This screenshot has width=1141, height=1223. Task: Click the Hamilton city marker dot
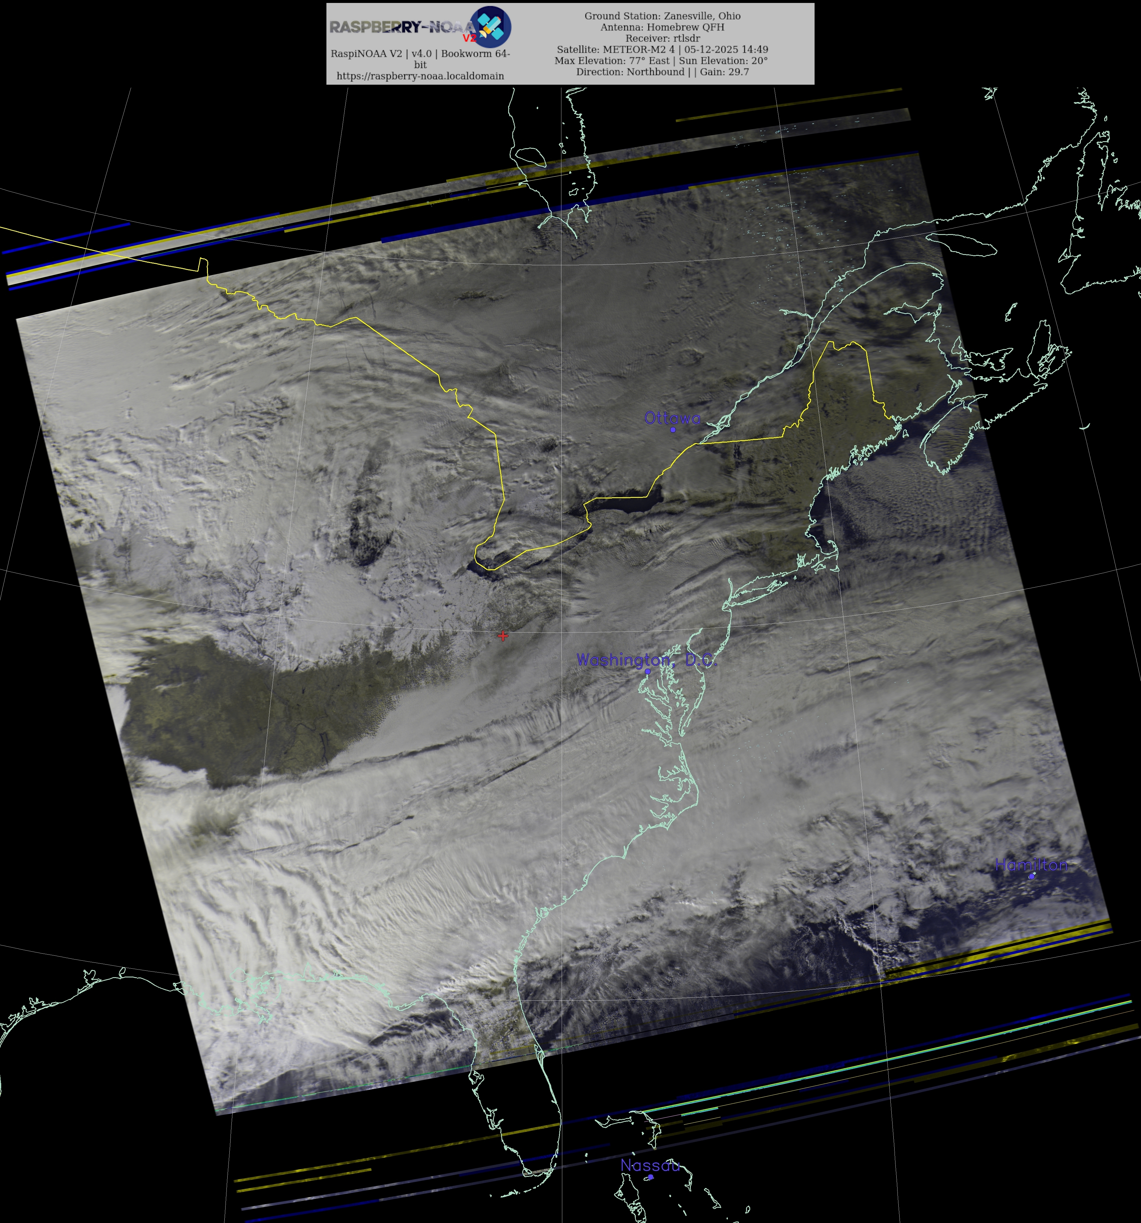click(x=1032, y=876)
